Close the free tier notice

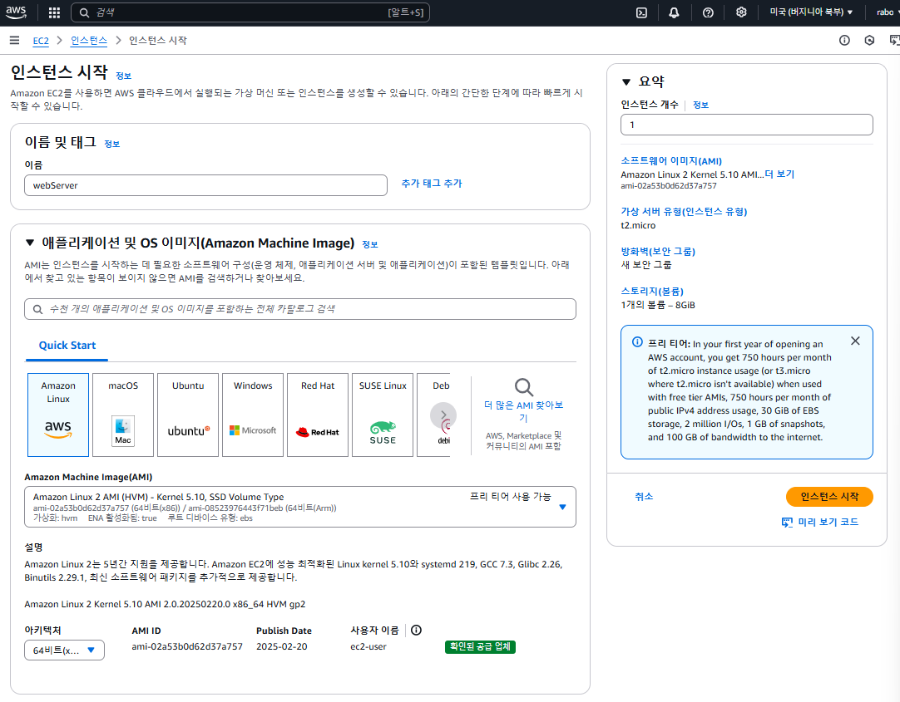pyautogui.click(x=855, y=341)
